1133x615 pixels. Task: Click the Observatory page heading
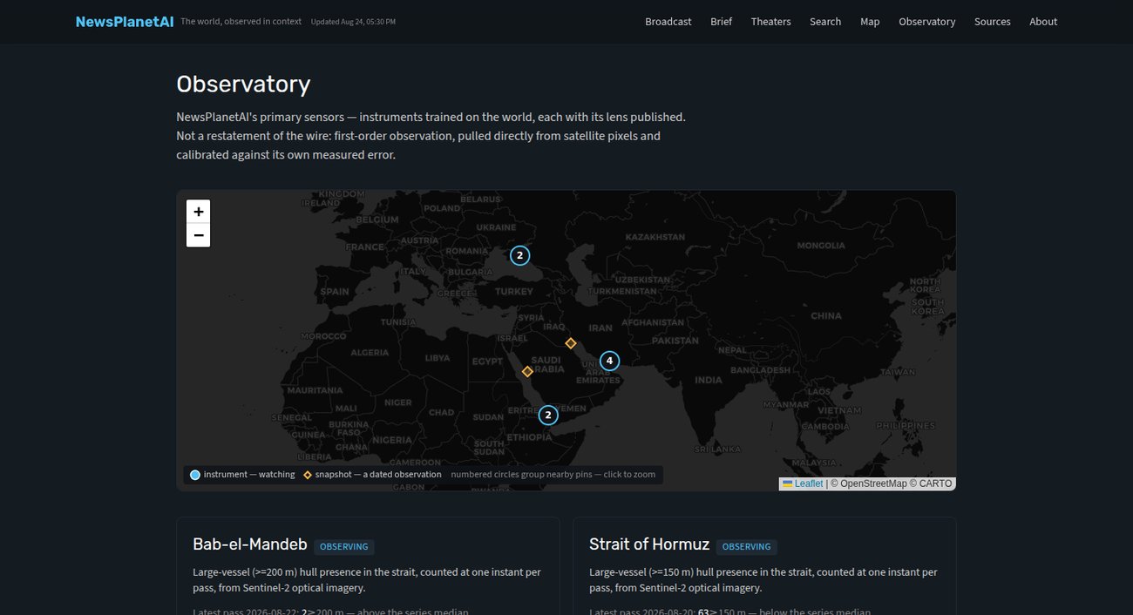[243, 84]
